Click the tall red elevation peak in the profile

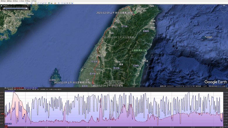tap(14, 93)
